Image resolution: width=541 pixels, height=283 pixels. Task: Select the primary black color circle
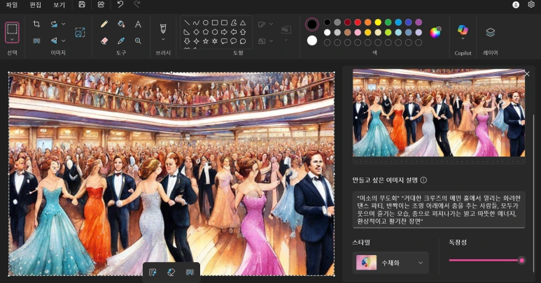point(312,24)
